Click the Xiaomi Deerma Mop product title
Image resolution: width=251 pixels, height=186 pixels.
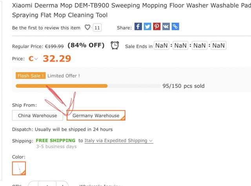click(132, 10)
